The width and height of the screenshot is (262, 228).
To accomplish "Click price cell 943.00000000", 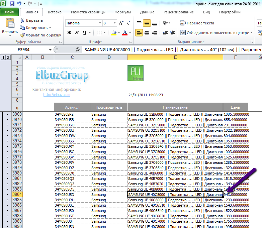I will 236,195.
